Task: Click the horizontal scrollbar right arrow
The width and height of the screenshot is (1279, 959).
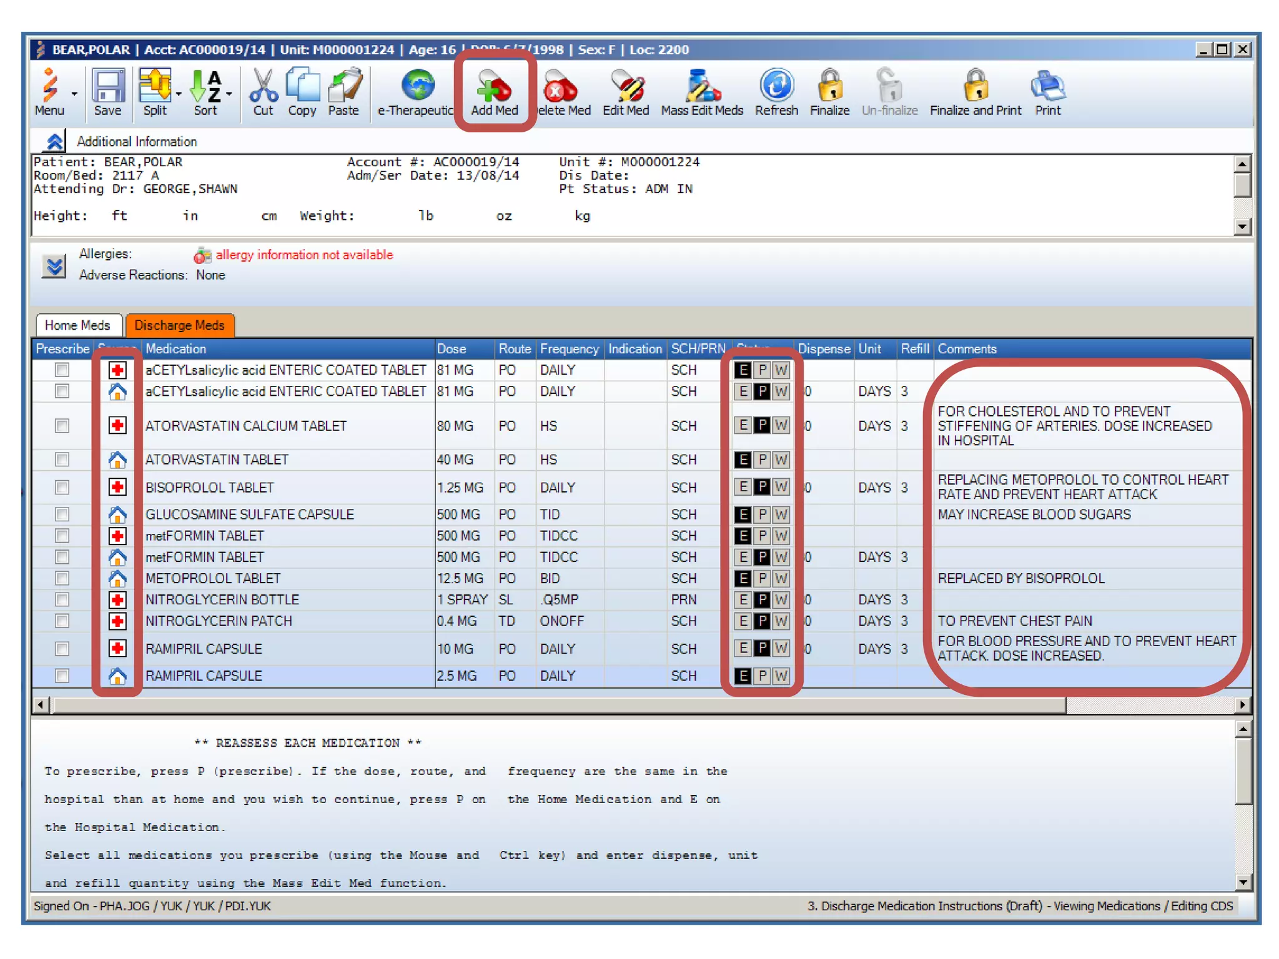Action: click(x=1243, y=705)
